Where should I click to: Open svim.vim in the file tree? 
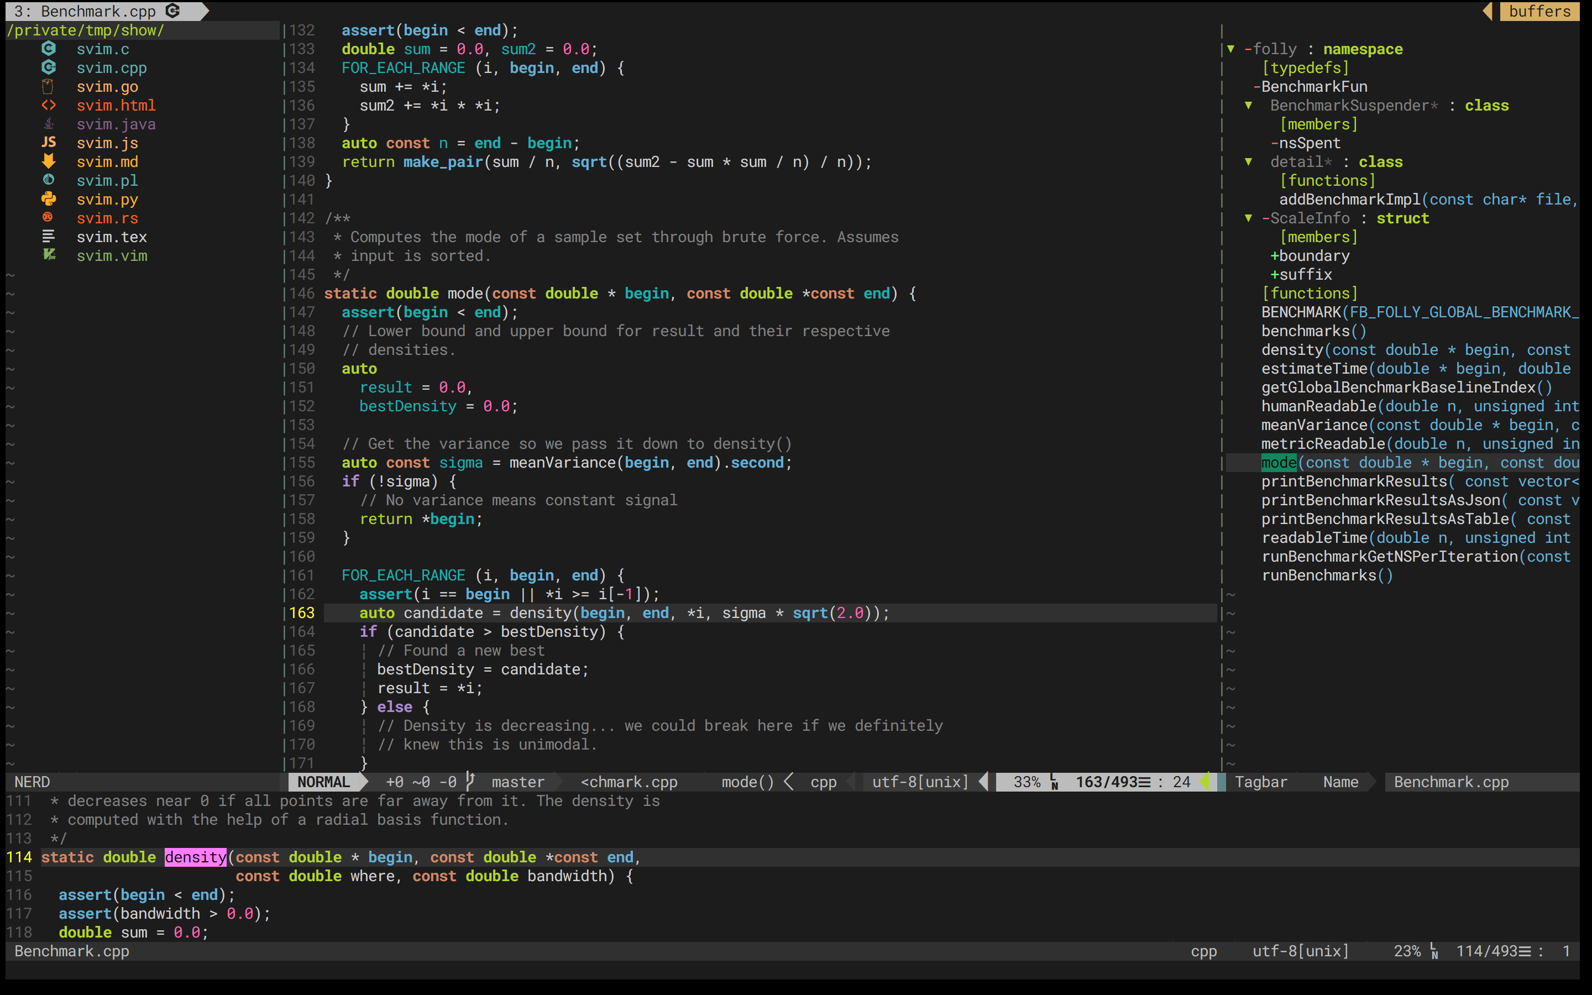[112, 256]
